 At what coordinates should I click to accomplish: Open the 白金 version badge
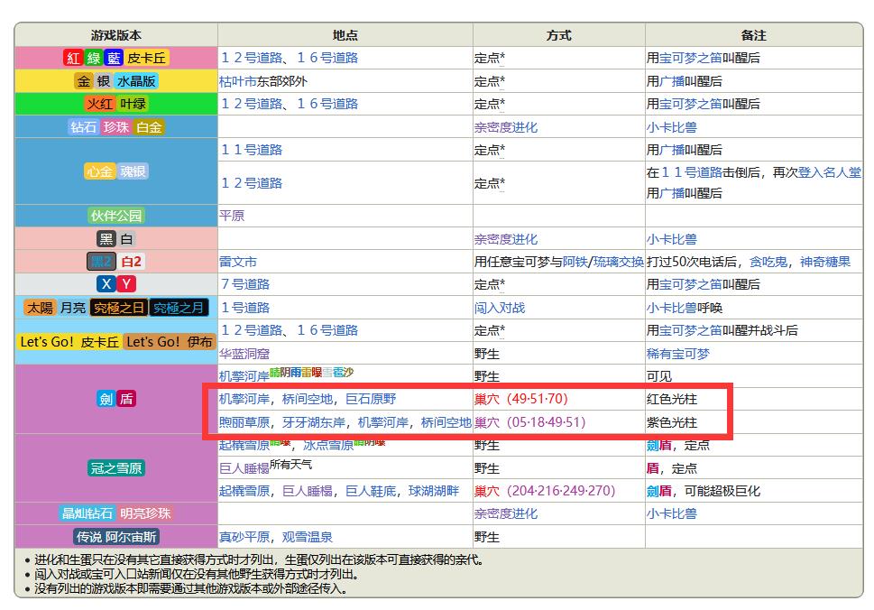coord(149,127)
